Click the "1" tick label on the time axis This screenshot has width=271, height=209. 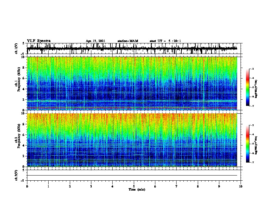(x=48, y=186)
